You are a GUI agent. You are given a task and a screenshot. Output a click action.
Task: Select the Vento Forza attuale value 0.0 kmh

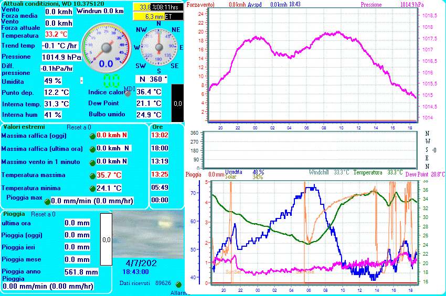59,23
